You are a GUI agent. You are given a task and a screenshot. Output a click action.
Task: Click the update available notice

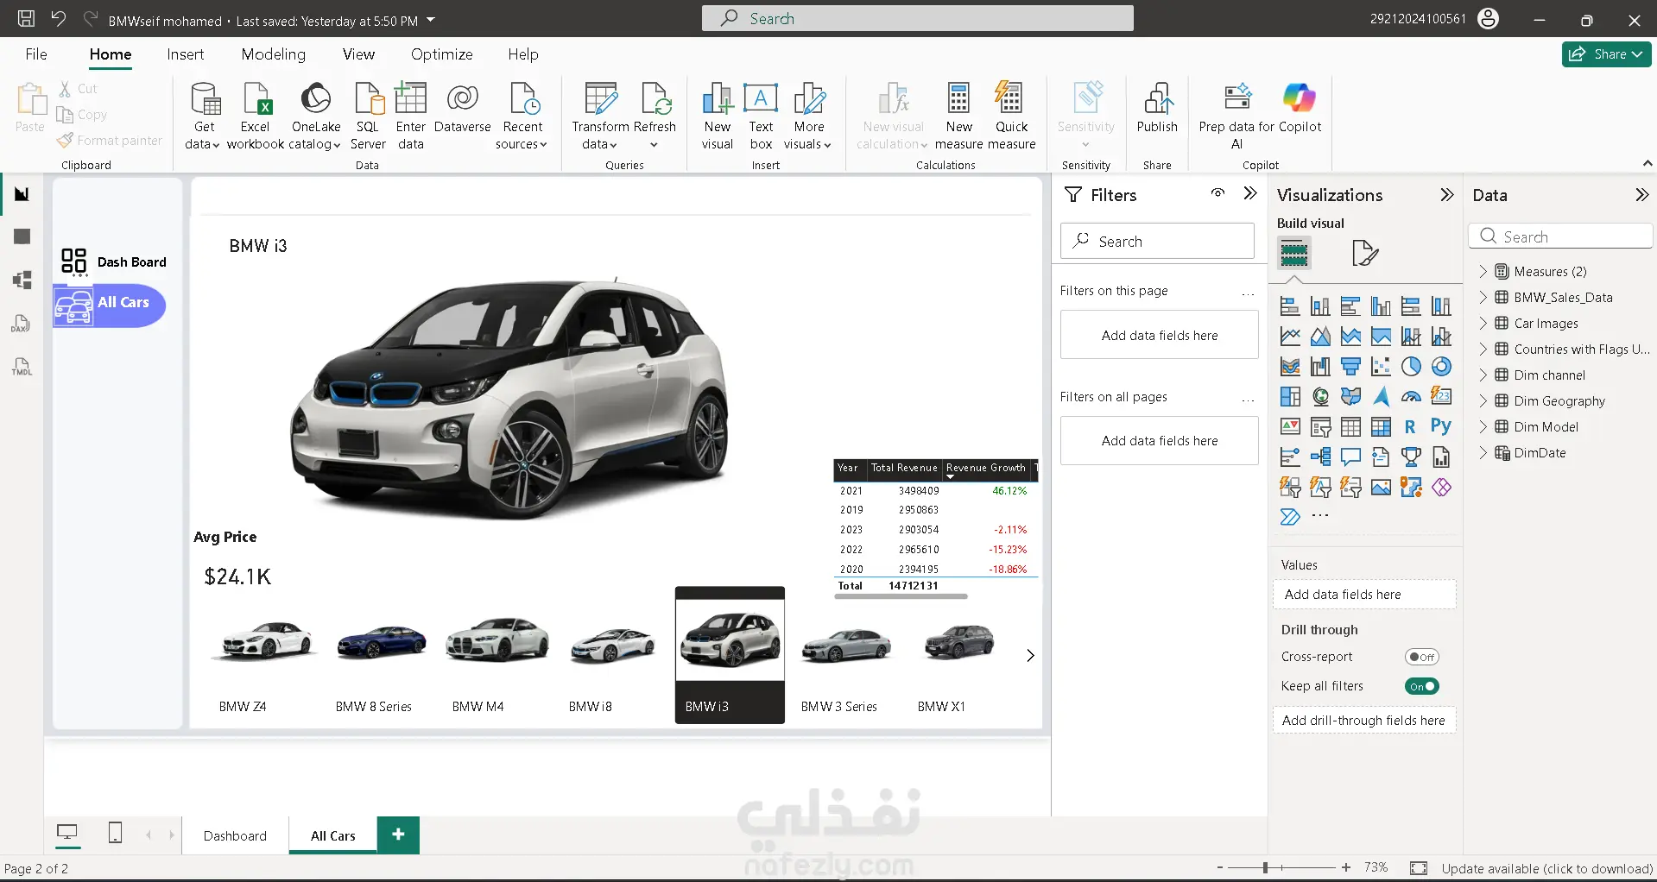[x=1546, y=869]
